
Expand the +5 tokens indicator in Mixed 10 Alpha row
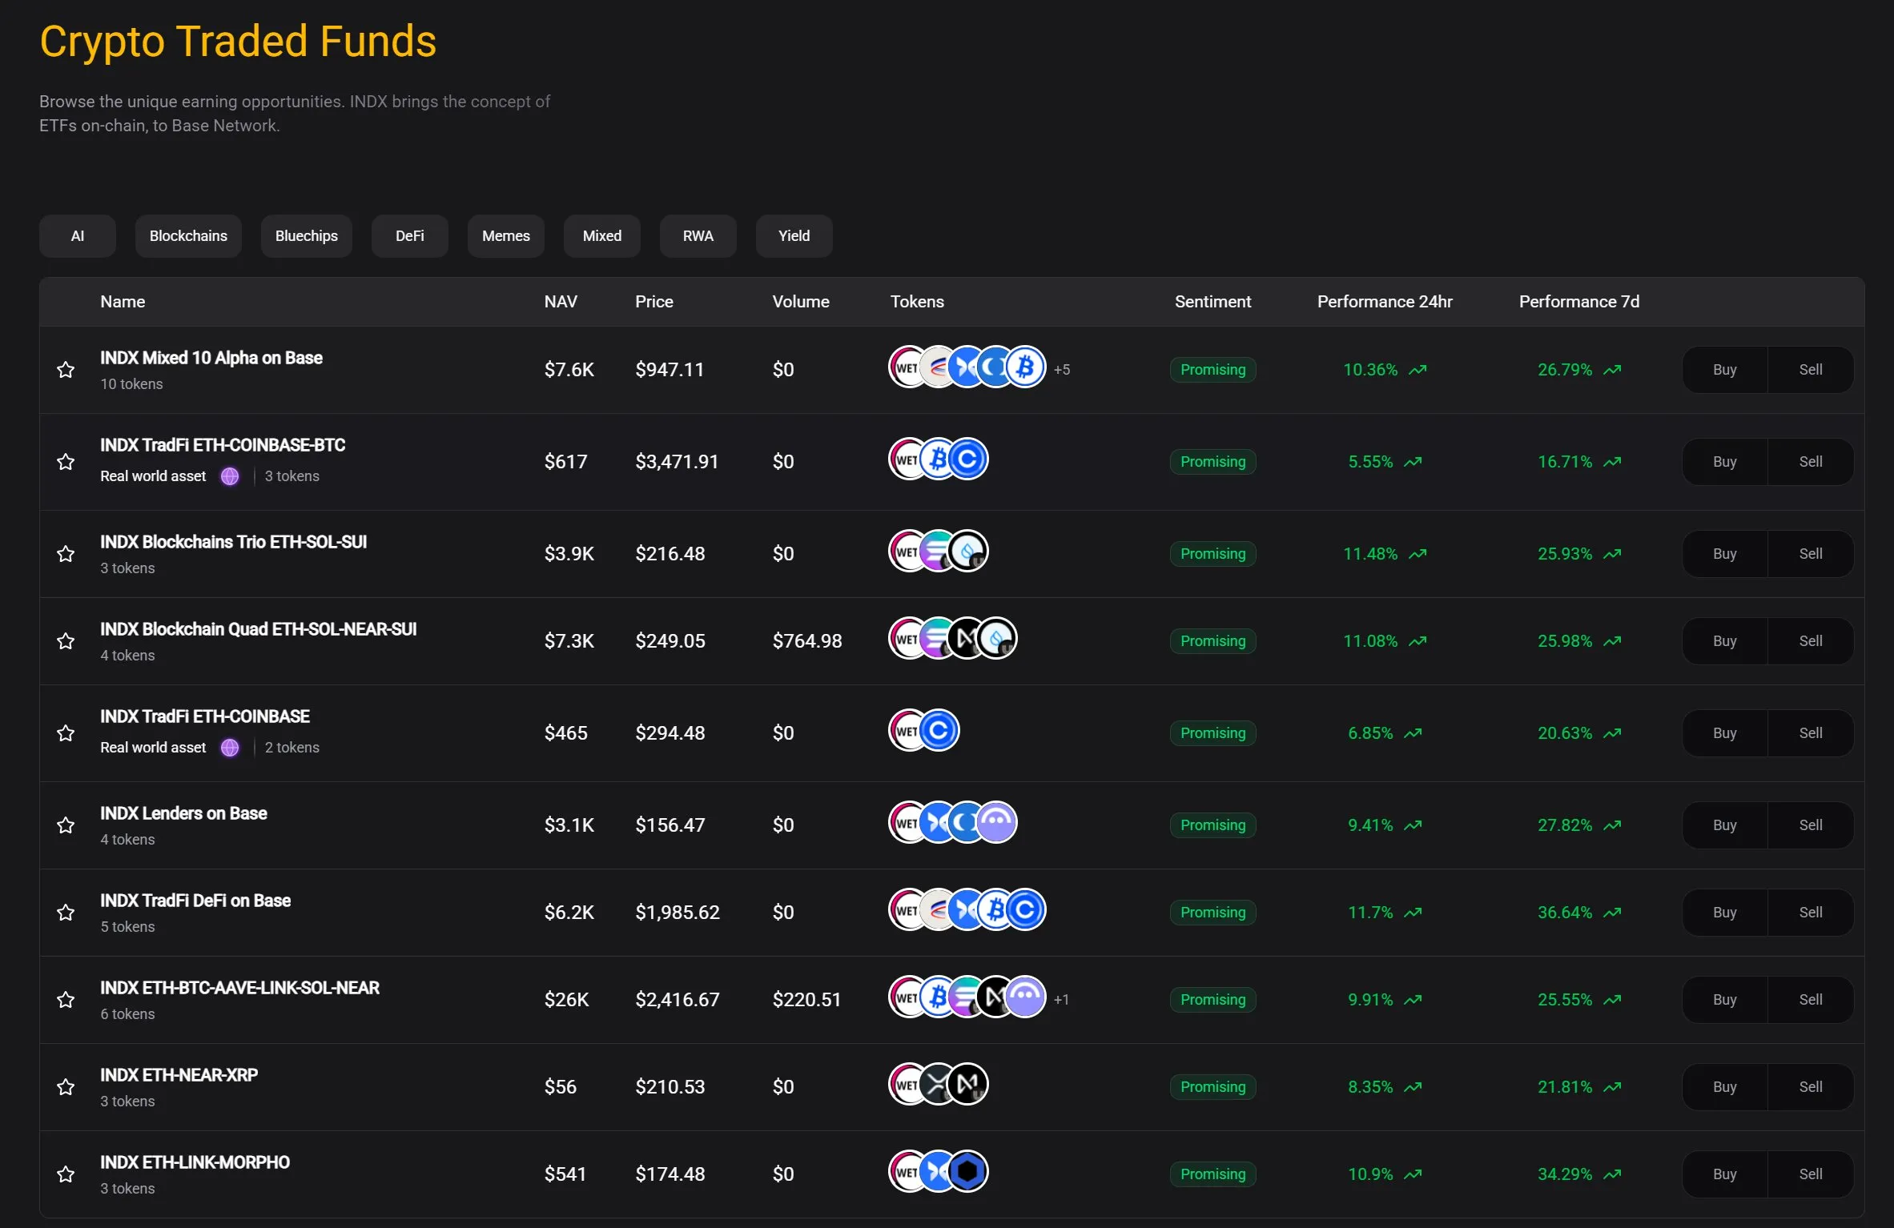1062,370
